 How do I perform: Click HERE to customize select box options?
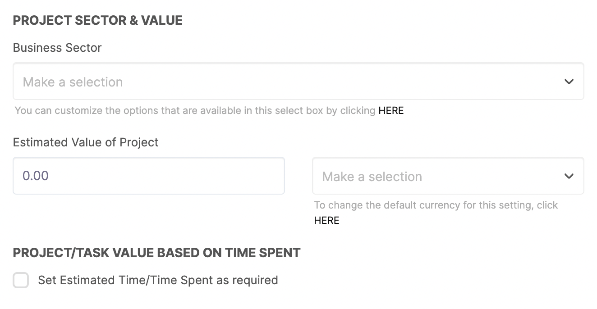tap(391, 110)
